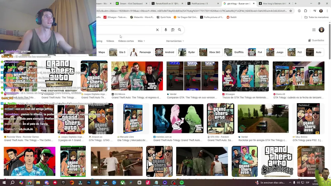Open Google Lens image search
Screen dimensions: 331x186
pyautogui.click(x=173, y=30)
